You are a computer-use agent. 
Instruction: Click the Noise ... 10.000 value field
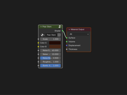coord(51,54)
